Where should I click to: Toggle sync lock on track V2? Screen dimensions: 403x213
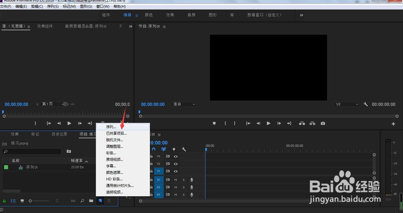168,164
